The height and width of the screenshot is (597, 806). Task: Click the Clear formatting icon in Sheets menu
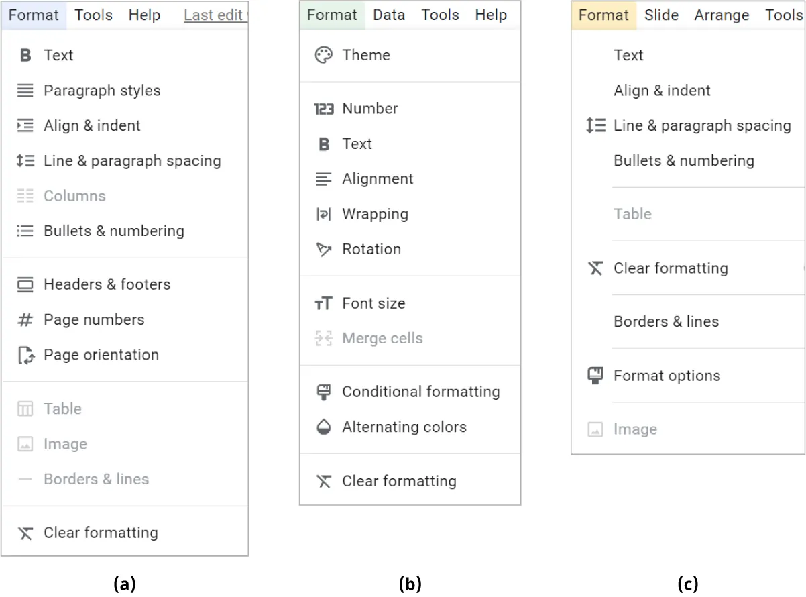[x=324, y=481]
